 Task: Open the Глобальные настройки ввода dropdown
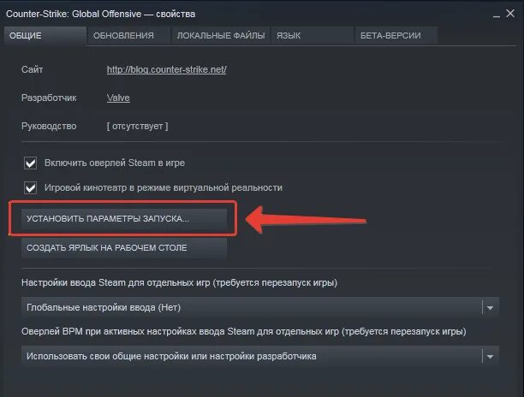(260, 307)
